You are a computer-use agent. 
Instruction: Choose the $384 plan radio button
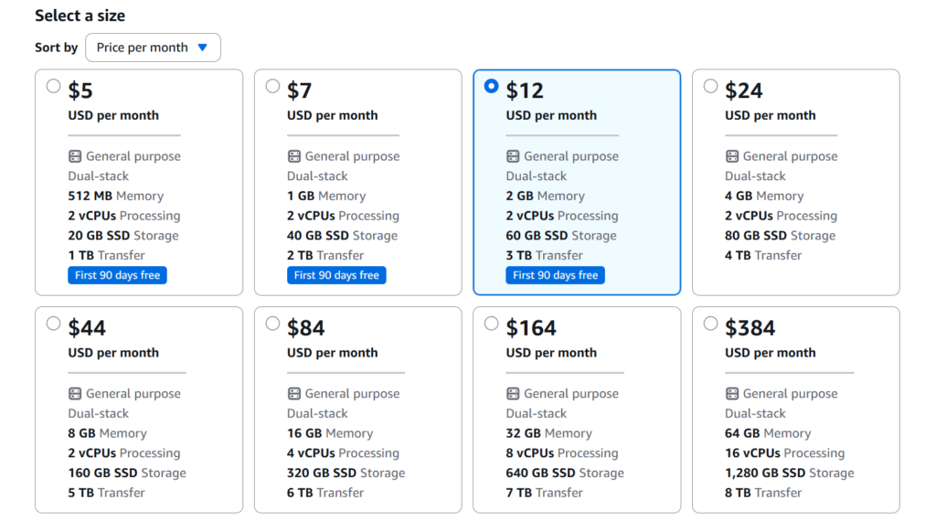point(710,324)
